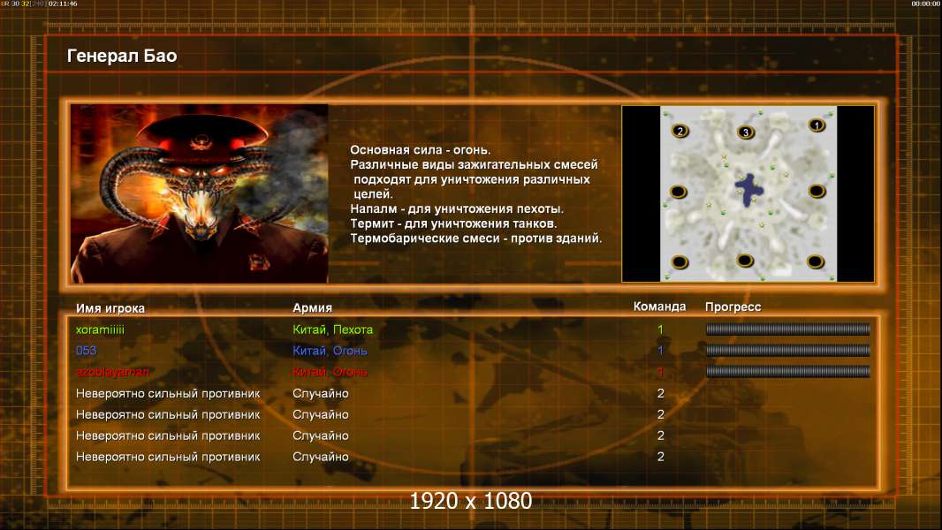The width and height of the screenshot is (942, 530).
Task: Click the '02:11:46' clock readout
Action: point(63,4)
